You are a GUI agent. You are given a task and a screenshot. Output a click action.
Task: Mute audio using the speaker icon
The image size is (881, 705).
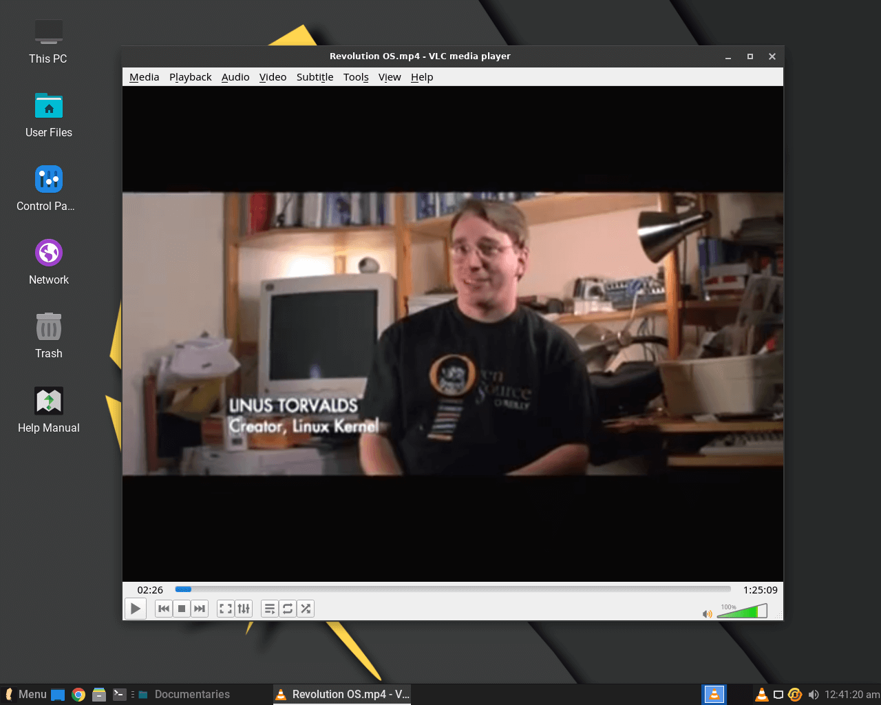click(x=707, y=613)
